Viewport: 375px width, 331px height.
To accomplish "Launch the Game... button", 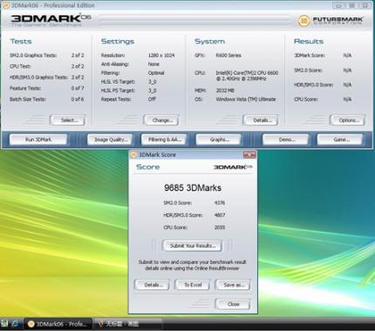I will (x=340, y=139).
